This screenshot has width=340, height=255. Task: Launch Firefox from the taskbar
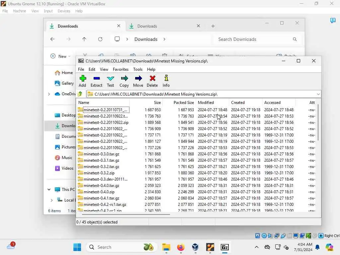181,247
